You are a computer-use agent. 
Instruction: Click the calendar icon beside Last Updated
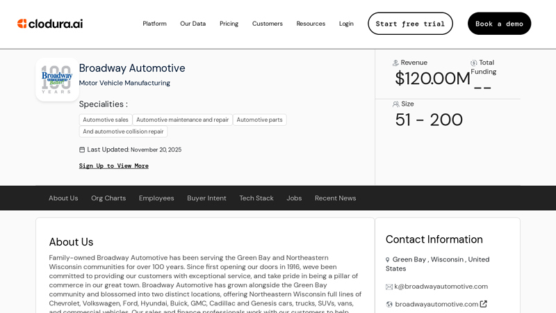click(x=82, y=150)
